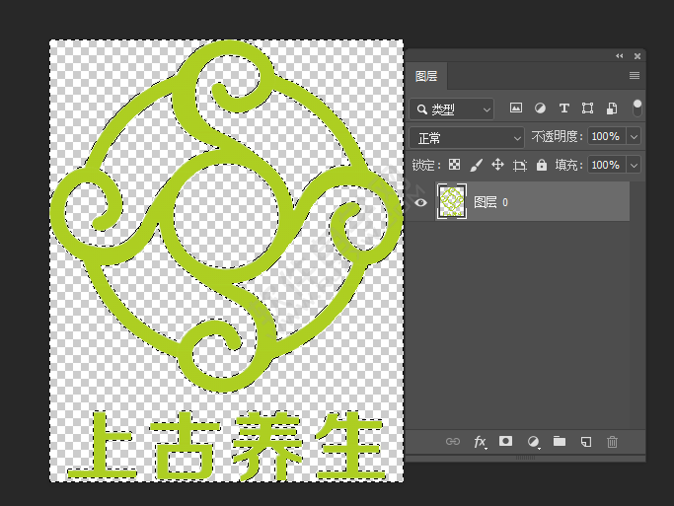Filter layers by smart object icon

pyautogui.click(x=612, y=108)
